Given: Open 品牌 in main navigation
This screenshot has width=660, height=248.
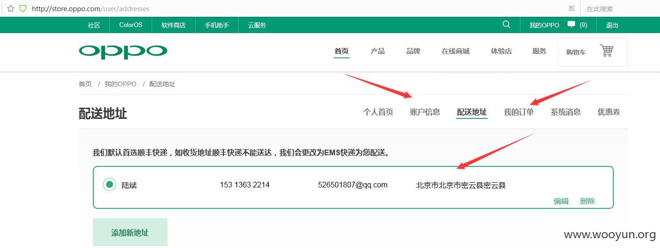Looking at the screenshot, I should pos(413,51).
